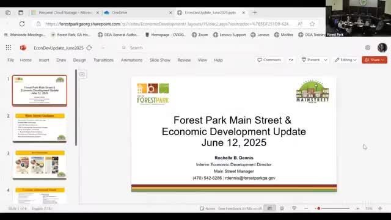The width and height of the screenshot is (391, 220).
Task: Switch to Normal view in status bar
Action: pos(269,208)
